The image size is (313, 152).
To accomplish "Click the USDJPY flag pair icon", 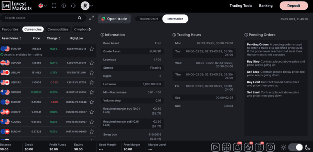I will pyautogui.click(x=5, y=72).
